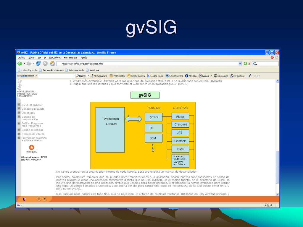Click the PopSwatter toolbar icon
303x227 pixels.
tap(117, 76)
